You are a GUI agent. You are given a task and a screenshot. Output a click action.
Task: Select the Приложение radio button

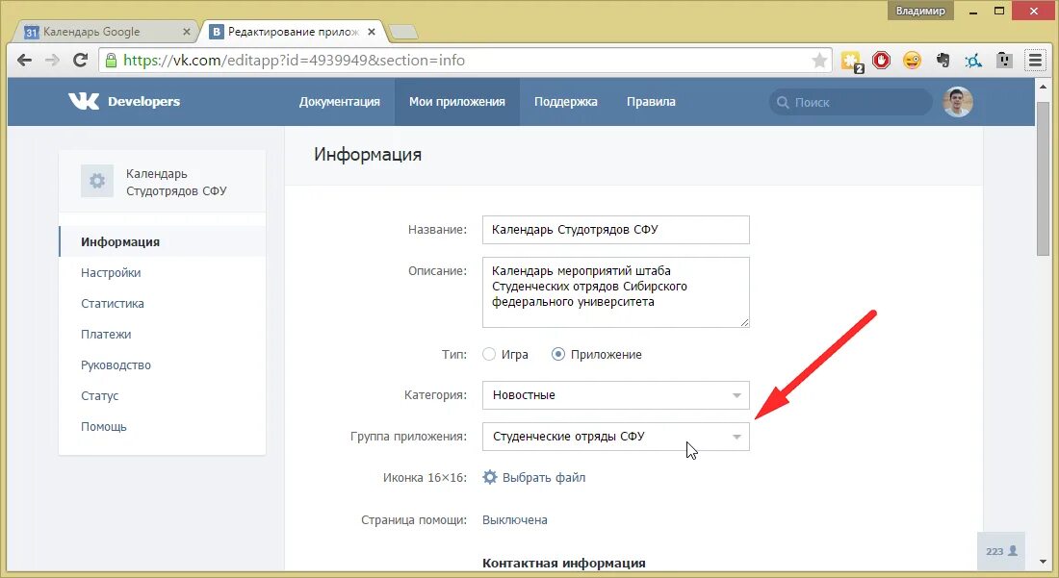(x=557, y=354)
